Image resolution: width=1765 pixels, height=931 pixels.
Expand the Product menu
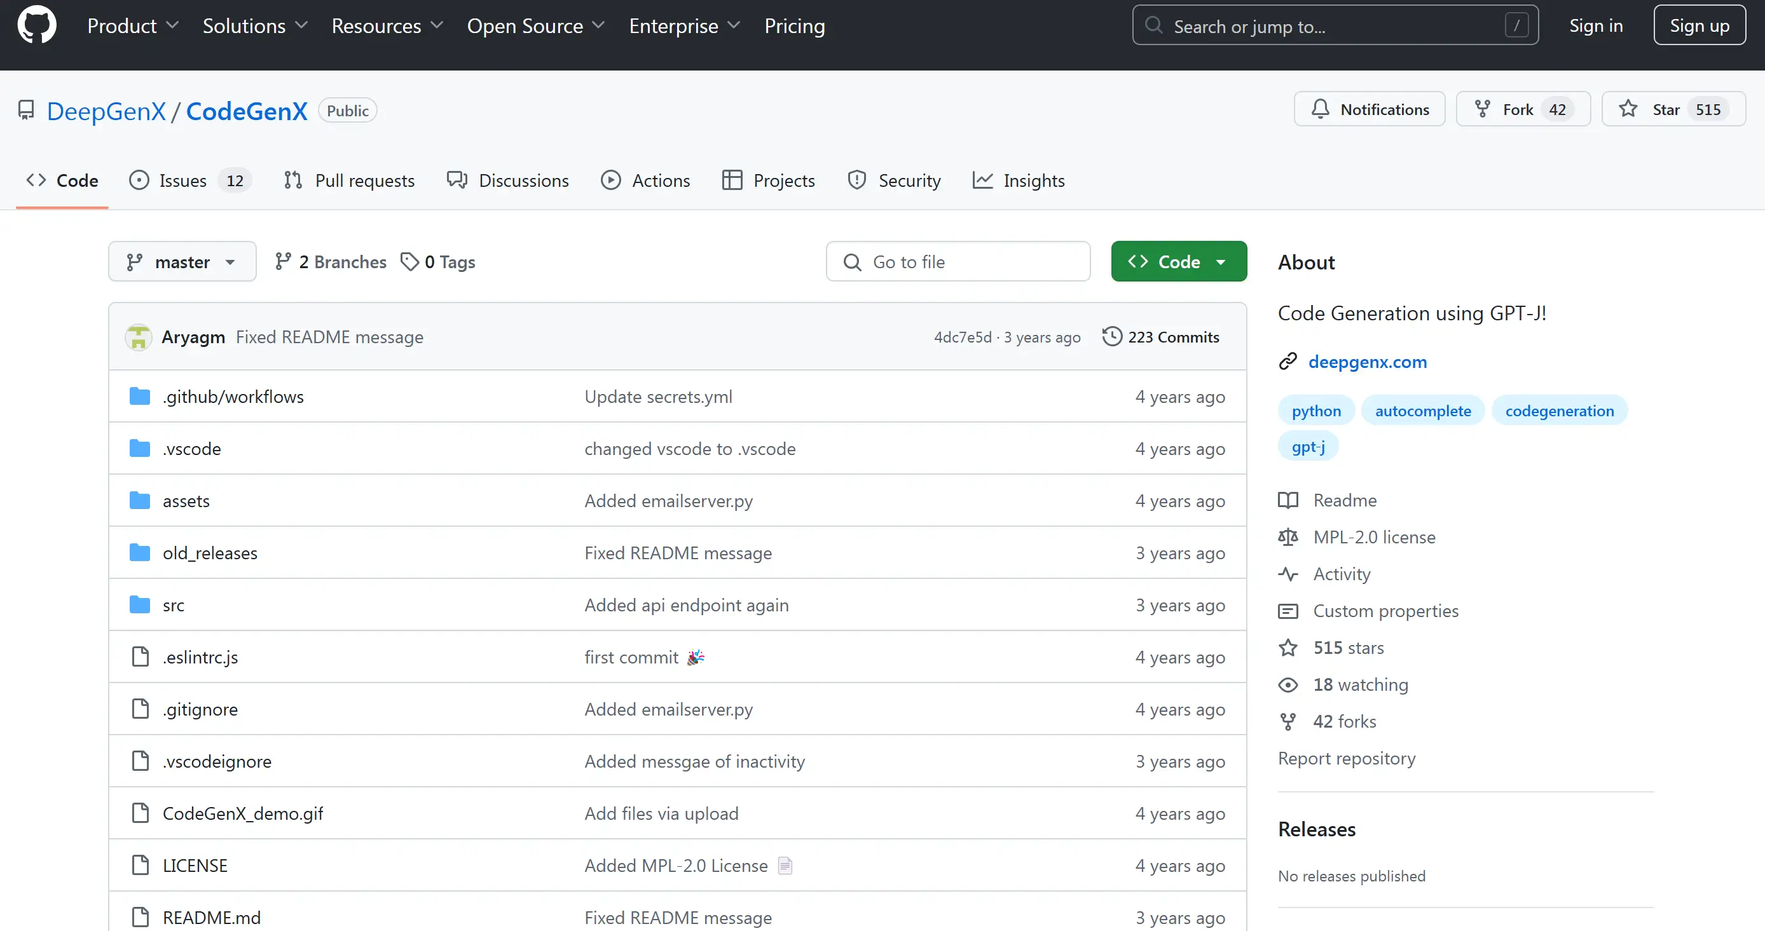click(133, 26)
